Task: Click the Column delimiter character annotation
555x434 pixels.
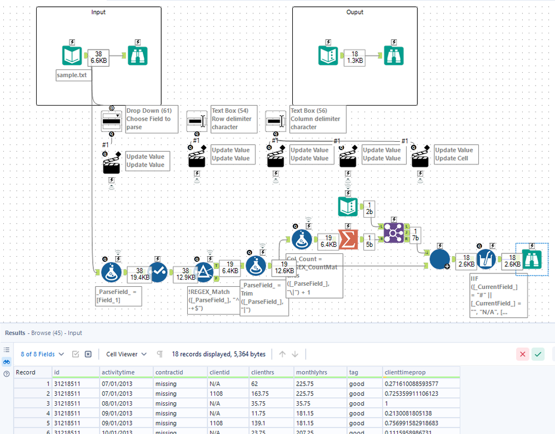Action: pos(318,119)
